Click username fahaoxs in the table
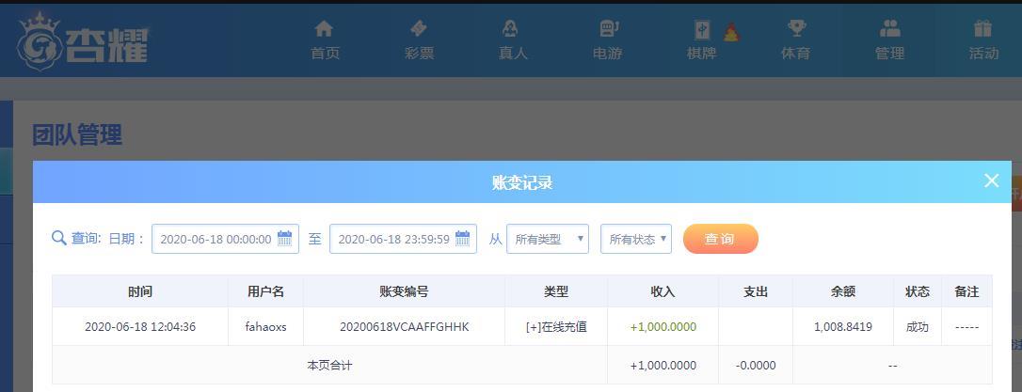The width and height of the screenshot is (1022, 392). [x=265, y=327]
